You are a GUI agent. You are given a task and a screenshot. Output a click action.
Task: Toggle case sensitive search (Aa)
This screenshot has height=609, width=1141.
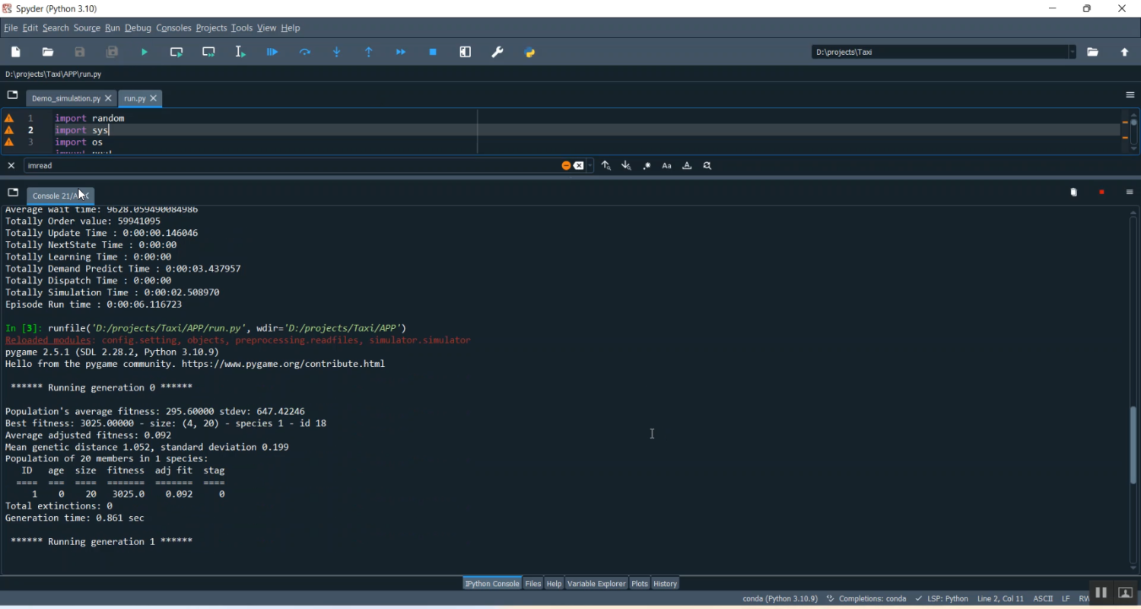pos(667,166)
